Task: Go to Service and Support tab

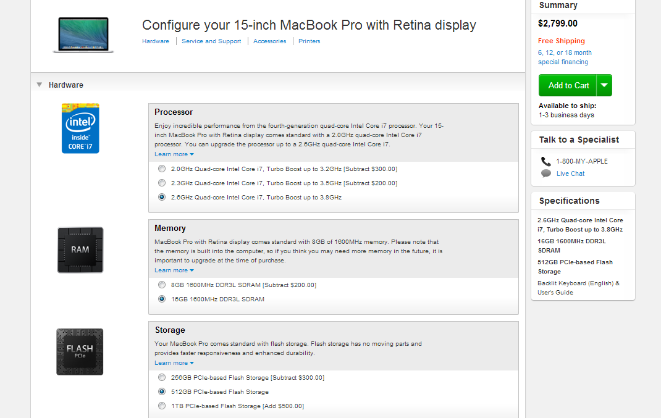Action: click(211, 41)
